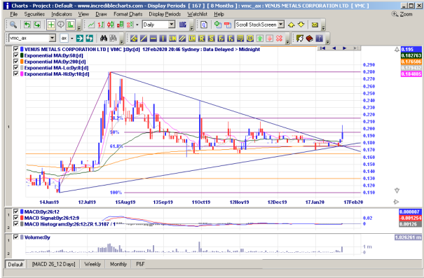
Task: Open the Draw menu
Action: tap(101, 14)
